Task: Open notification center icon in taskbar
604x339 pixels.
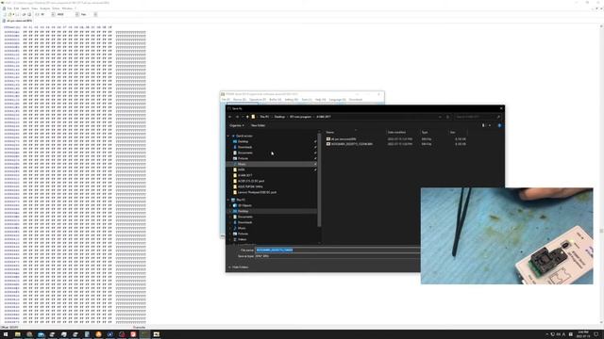Action: (x=596, y=334)
